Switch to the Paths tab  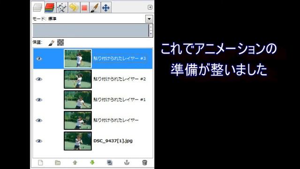62,8
